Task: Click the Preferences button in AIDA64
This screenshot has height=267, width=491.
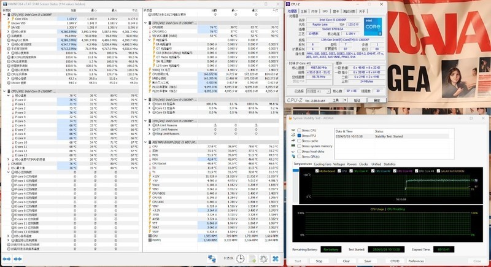Action: 416,260
